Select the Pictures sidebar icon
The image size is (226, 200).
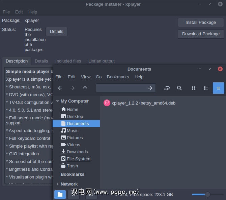pyautogui.click(x=63, y=137)
